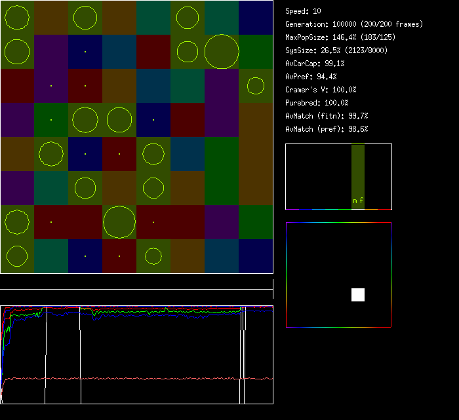The image size is (459, 420).
Task: Click the 'AvMatch (fitn)' readout
Action: point(327,116)
